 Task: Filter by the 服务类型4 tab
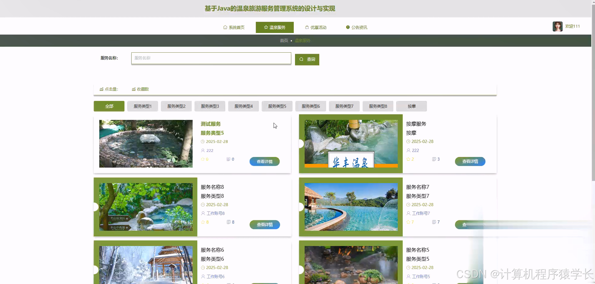click(x=243, y=106)
